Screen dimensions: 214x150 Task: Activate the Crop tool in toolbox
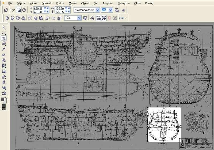(4, 38)
